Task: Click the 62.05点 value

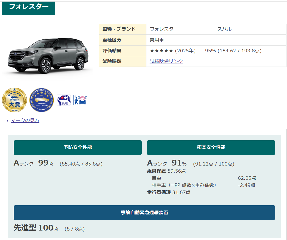Action: click(x=247, y=178)
